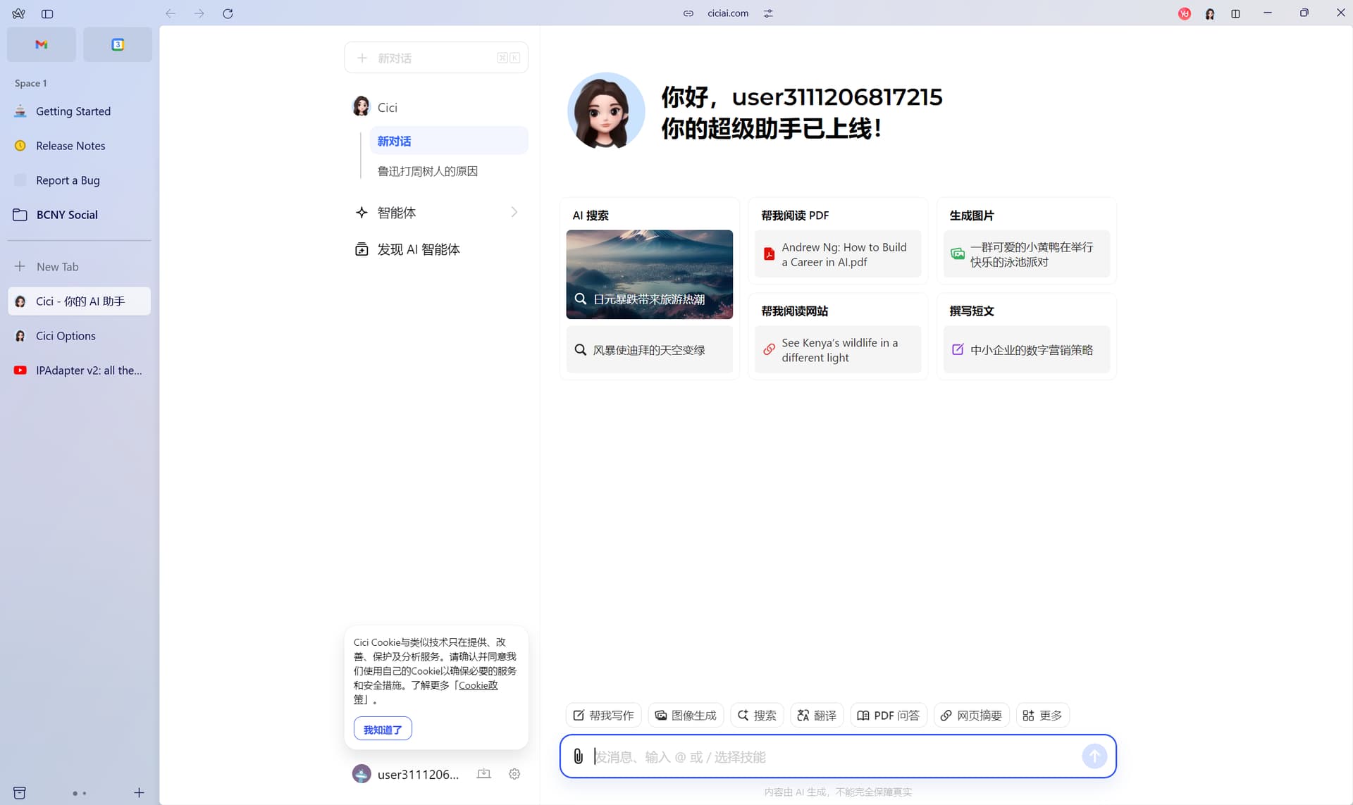Click the send message arrow button
Screen dimensions: 1353x805
point(1094,756)
